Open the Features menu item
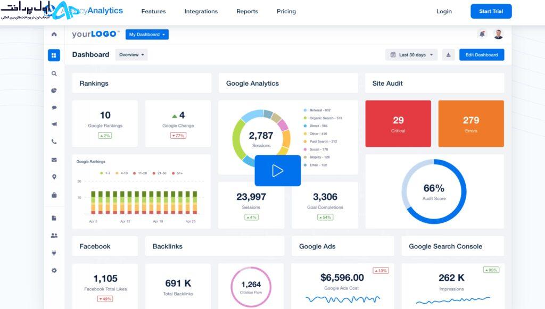545x309 pixels. 153,12
